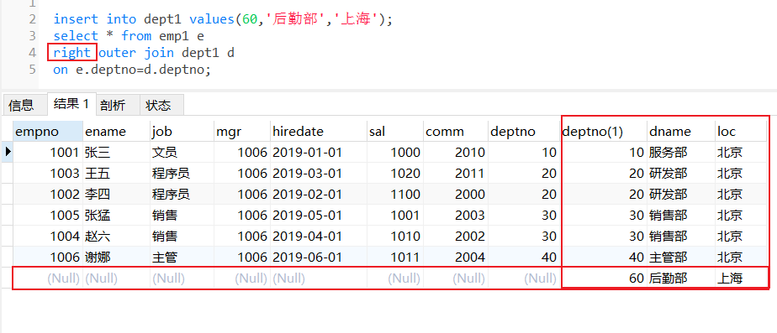This screenshot has width=777, height=333.
Task: Click the current-row arrow indicator beside 1001
Action: click(x=7, y=152)
